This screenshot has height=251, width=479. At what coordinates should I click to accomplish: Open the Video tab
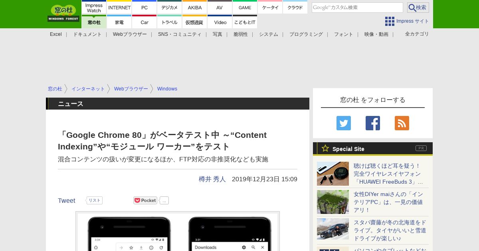pos(220,22)
